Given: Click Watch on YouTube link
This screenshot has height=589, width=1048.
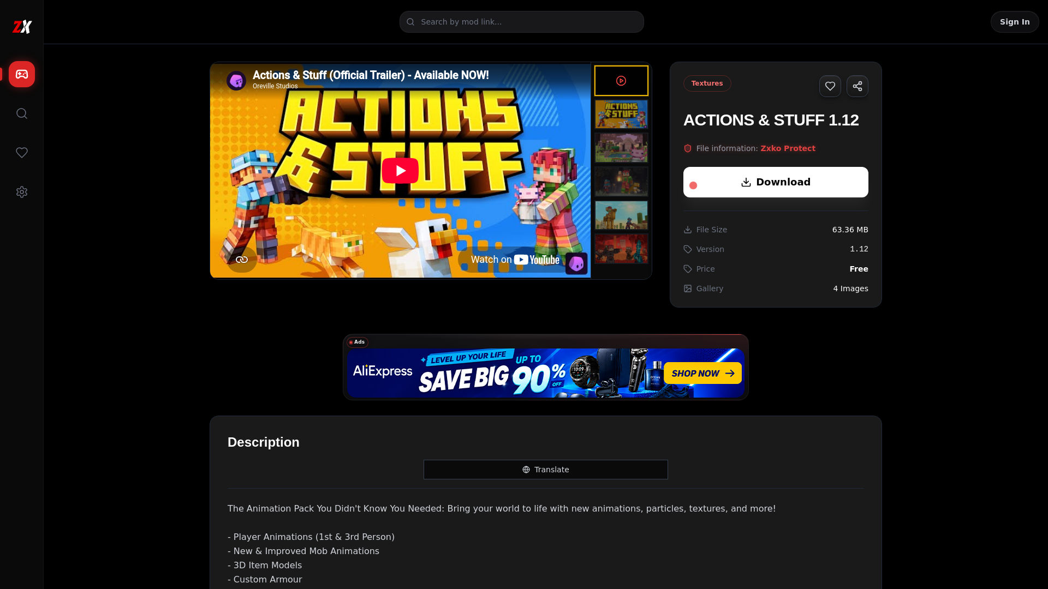Looking at the screenshot, I should tap(515, 260).
